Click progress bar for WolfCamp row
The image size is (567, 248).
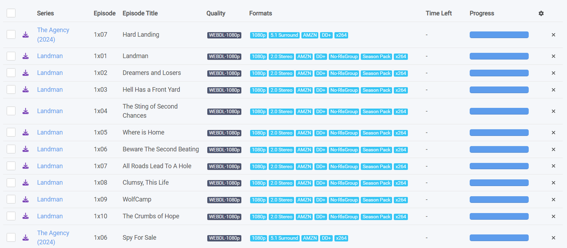pyautogui.click(x=499, y=200)
